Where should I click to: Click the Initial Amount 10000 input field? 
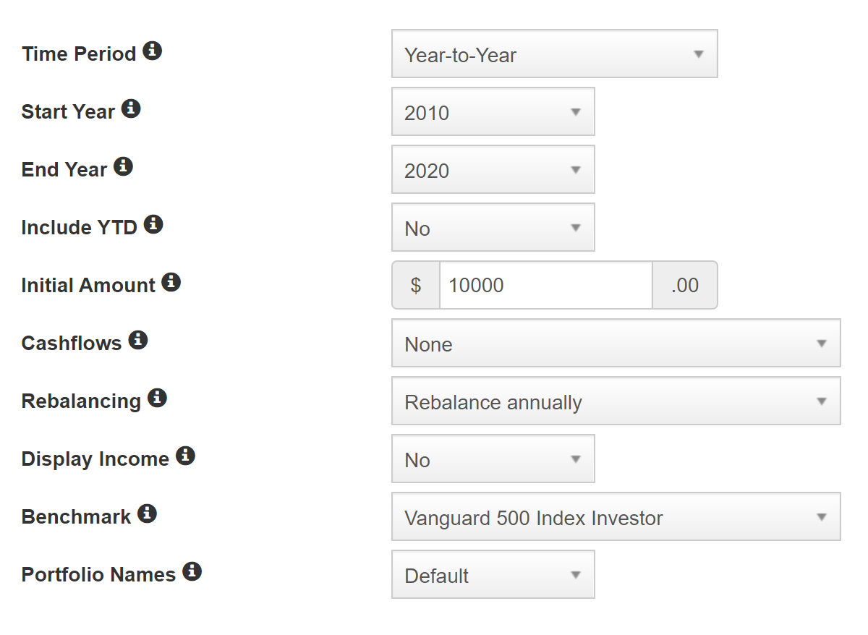(x=546, y=285)
